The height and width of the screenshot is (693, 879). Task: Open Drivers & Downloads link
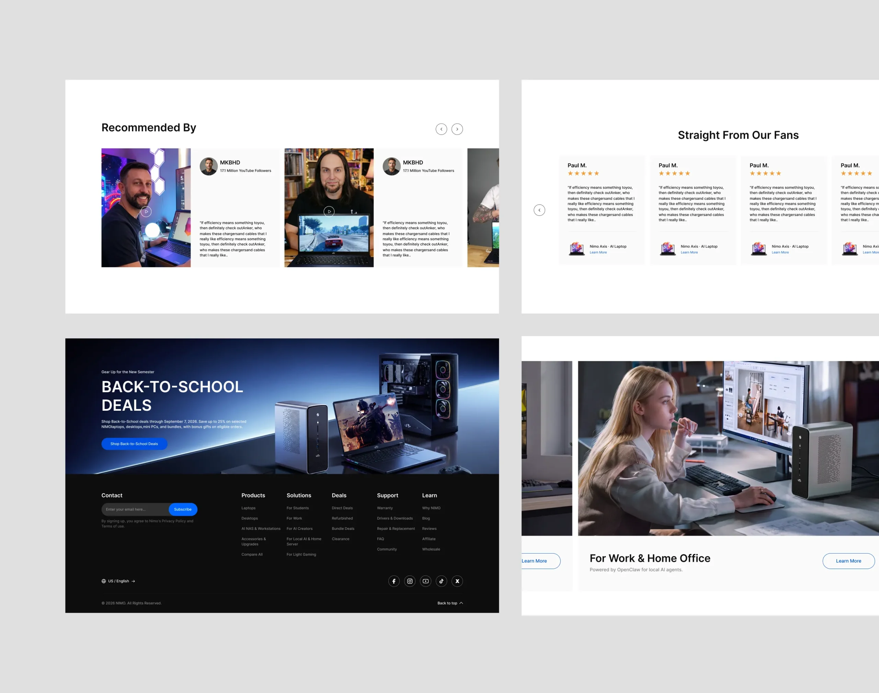pos(395,518)
